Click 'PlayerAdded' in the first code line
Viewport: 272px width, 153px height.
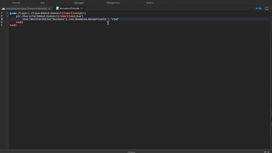40,13
